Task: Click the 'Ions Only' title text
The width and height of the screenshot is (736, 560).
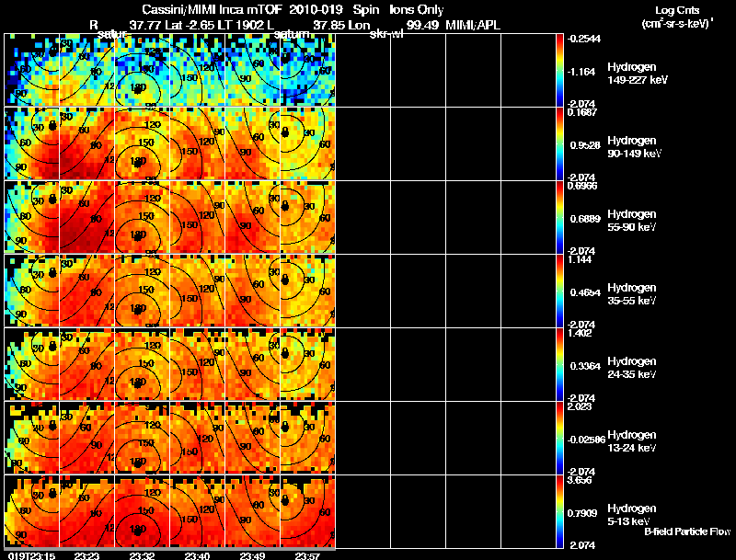Action: (417, 10)
